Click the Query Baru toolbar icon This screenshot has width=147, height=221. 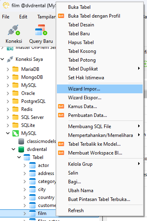tap(41, 30)
